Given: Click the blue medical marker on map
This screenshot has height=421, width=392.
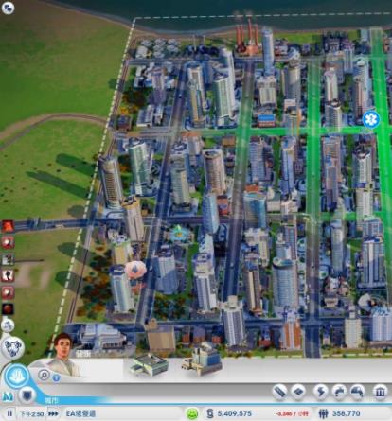Looking at the screenshot, I should (x=370, y=119).
